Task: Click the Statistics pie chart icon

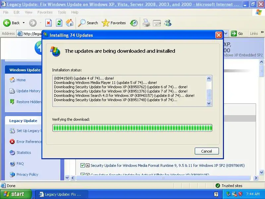Action: [12, 153]
